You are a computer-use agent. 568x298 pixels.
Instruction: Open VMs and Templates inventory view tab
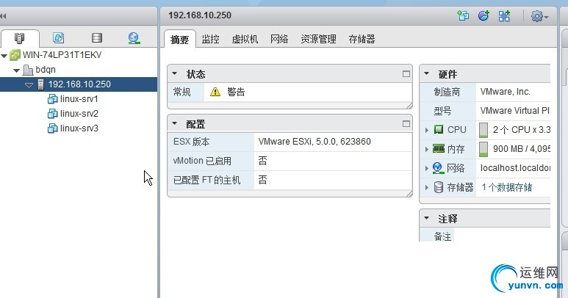(58, 37)
